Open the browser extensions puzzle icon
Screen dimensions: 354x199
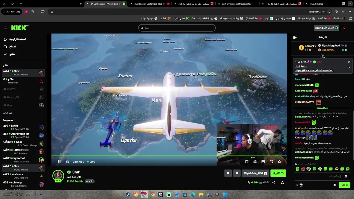[x=43, y=12]
